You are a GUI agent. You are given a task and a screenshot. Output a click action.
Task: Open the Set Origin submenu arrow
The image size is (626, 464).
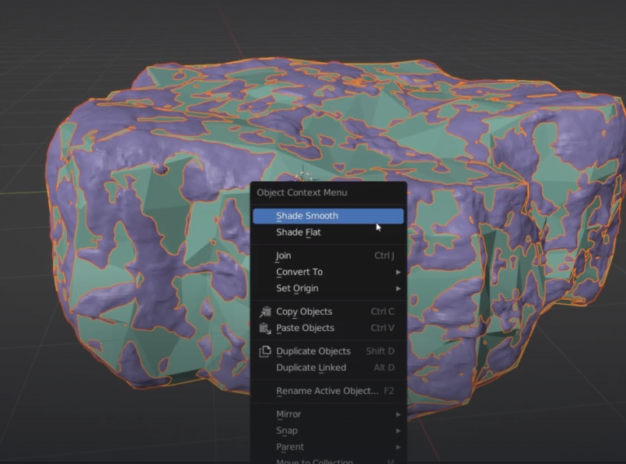pyautogui.click(x=398, y=289)
